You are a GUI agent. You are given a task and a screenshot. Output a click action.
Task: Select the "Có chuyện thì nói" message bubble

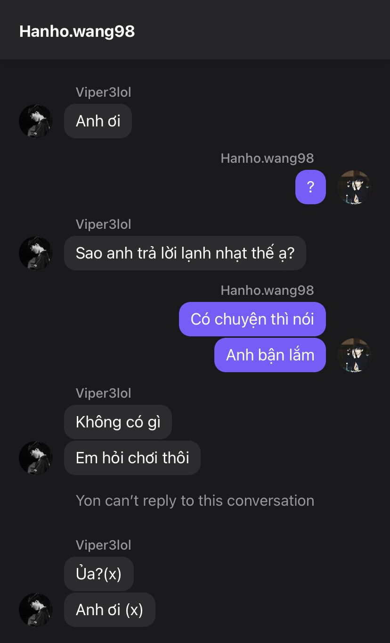pyautogui.click(x=252, y=319)
